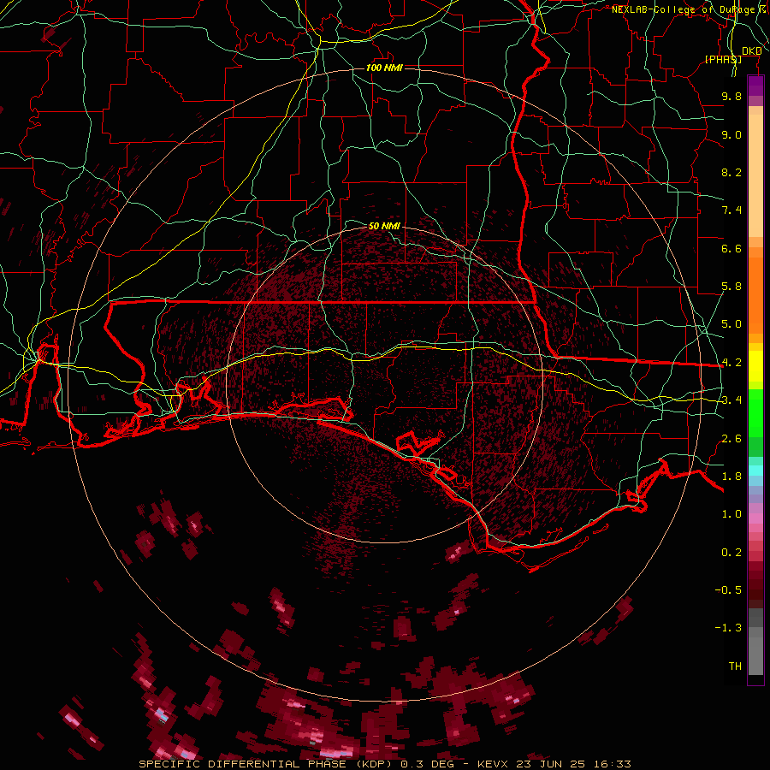Click the 1.0 scale value

point(731,514)
